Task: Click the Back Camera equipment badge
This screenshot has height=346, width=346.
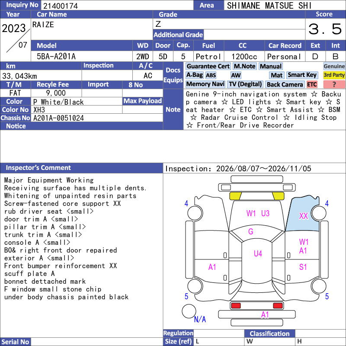Action: 285,84
